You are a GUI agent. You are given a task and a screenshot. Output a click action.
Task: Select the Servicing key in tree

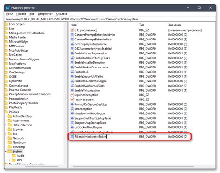19,147
